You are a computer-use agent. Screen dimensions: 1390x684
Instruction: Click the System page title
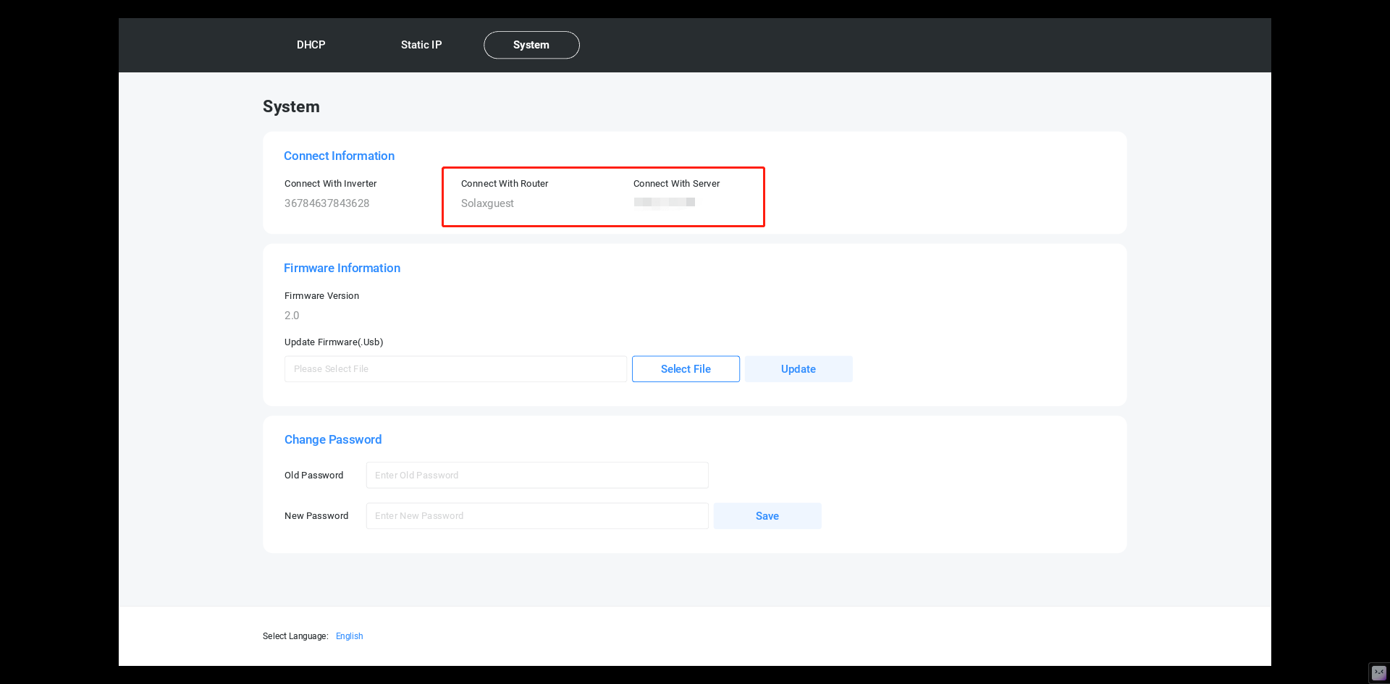pyautogui.click(x=291, y=106)
